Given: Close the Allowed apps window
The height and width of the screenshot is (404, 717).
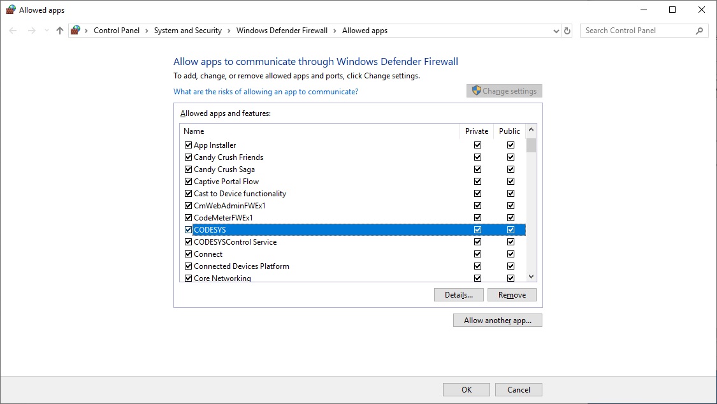Looking at the screenshot, I should (x=702, y=10).
